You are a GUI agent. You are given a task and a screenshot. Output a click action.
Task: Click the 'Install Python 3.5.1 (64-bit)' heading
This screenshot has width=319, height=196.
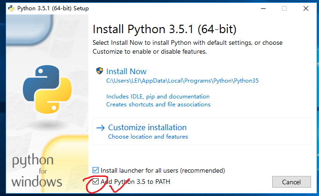pos(165,29)
